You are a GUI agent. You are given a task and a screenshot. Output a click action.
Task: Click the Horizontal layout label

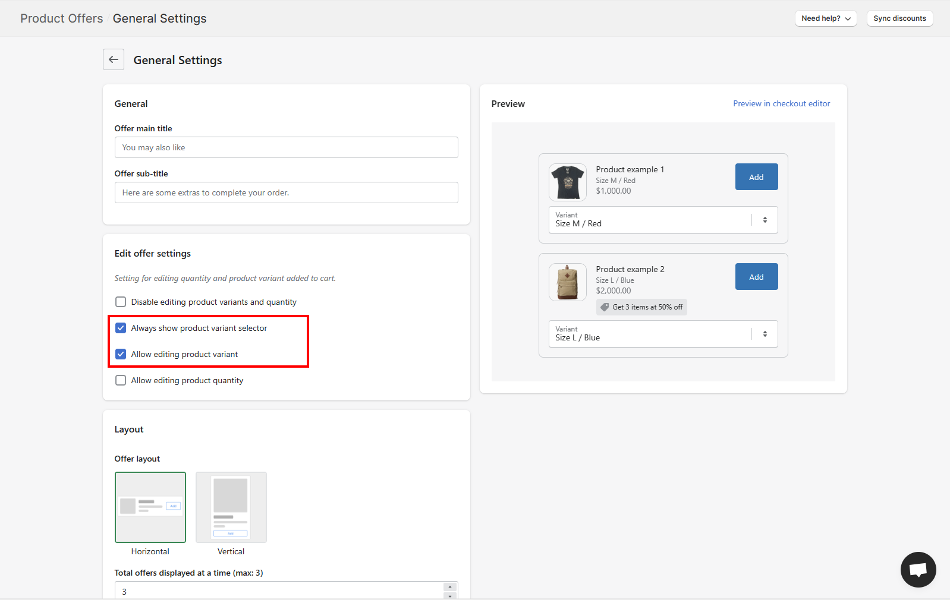click(150, 551)
